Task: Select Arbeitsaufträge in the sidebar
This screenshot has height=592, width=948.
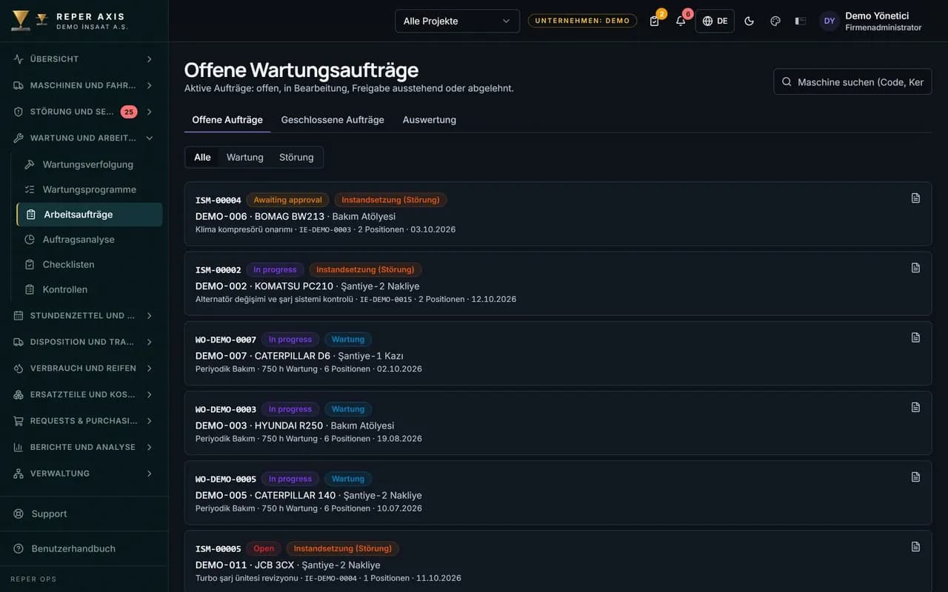Action: (x=90, y=215)
